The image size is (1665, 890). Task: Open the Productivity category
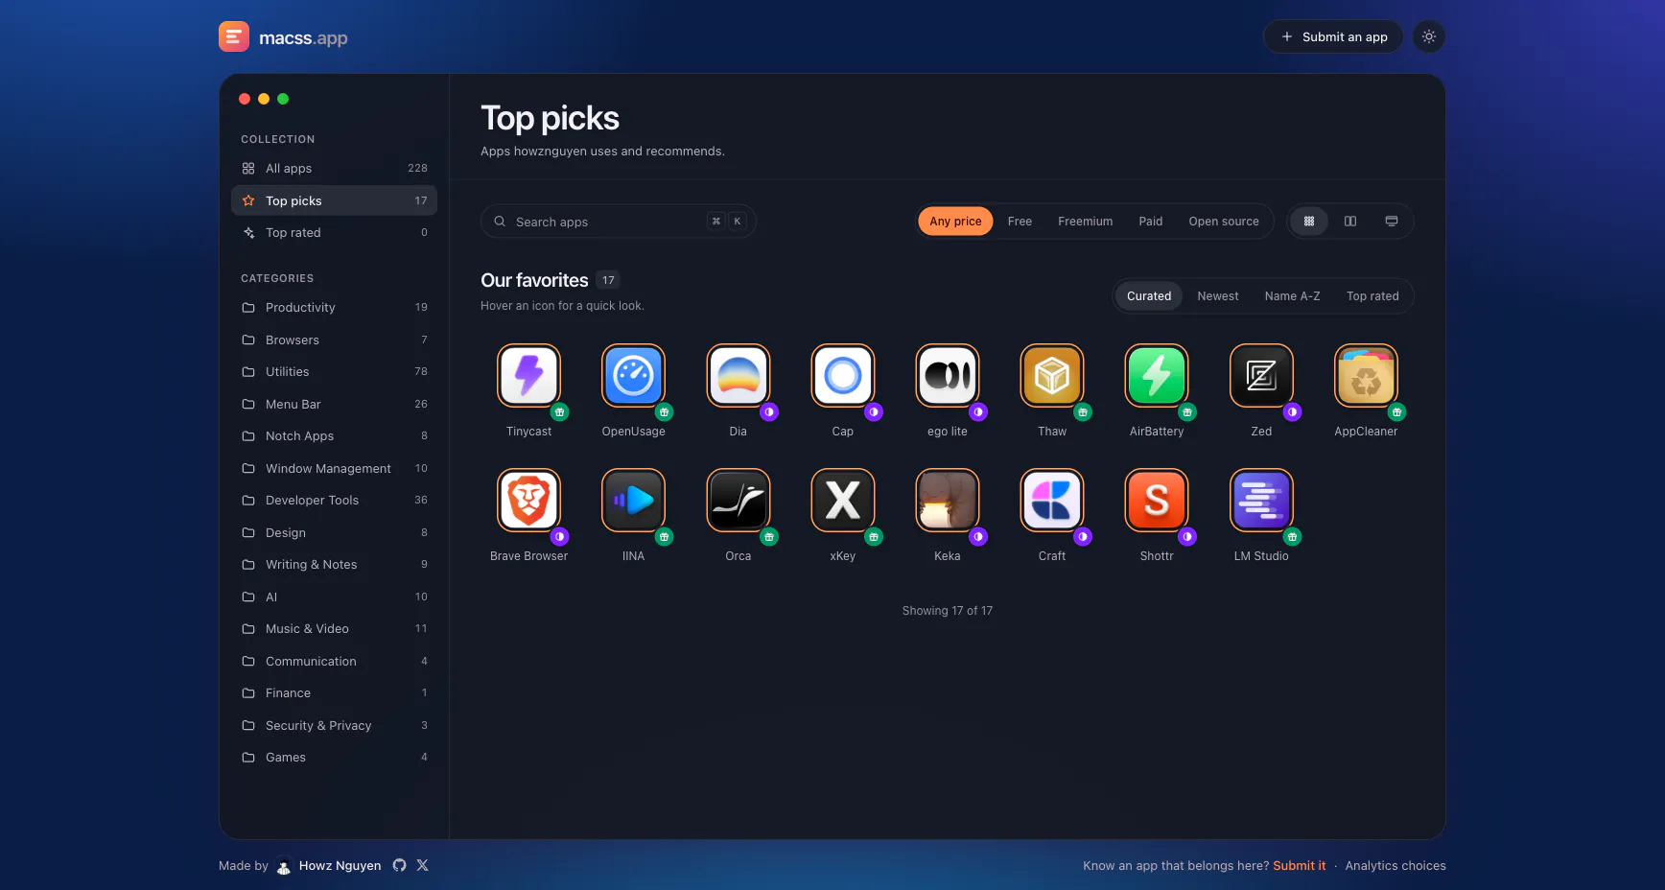coord(334,307)
